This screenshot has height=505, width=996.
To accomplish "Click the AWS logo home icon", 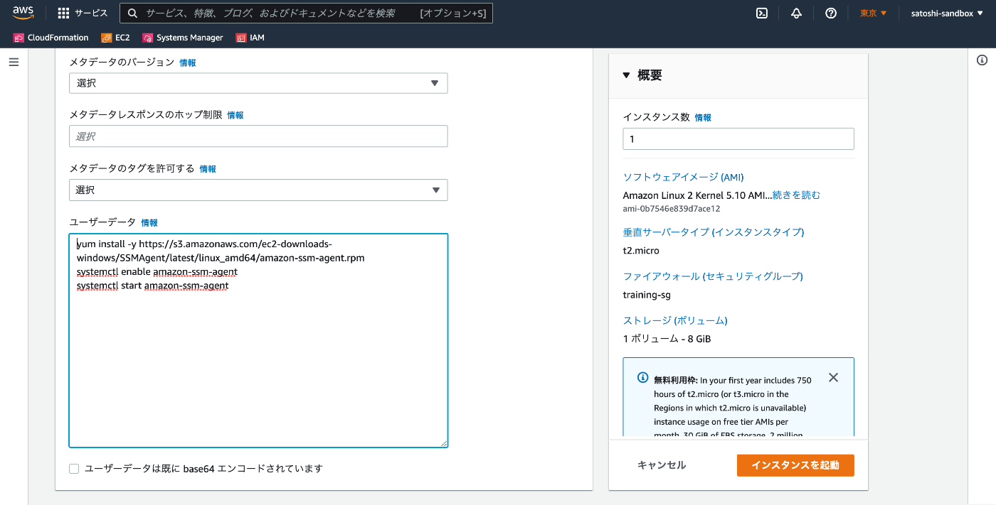I will [x=23, y=13].
